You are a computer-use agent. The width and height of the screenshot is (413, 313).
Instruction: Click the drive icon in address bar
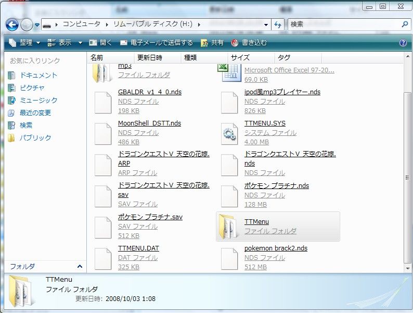click(47, 26)
